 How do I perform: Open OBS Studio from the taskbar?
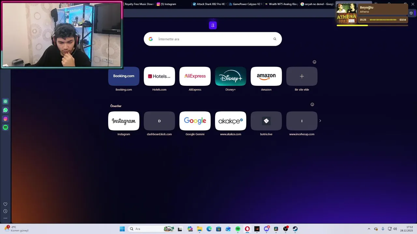pyautogui.click(x=286, y=229)
